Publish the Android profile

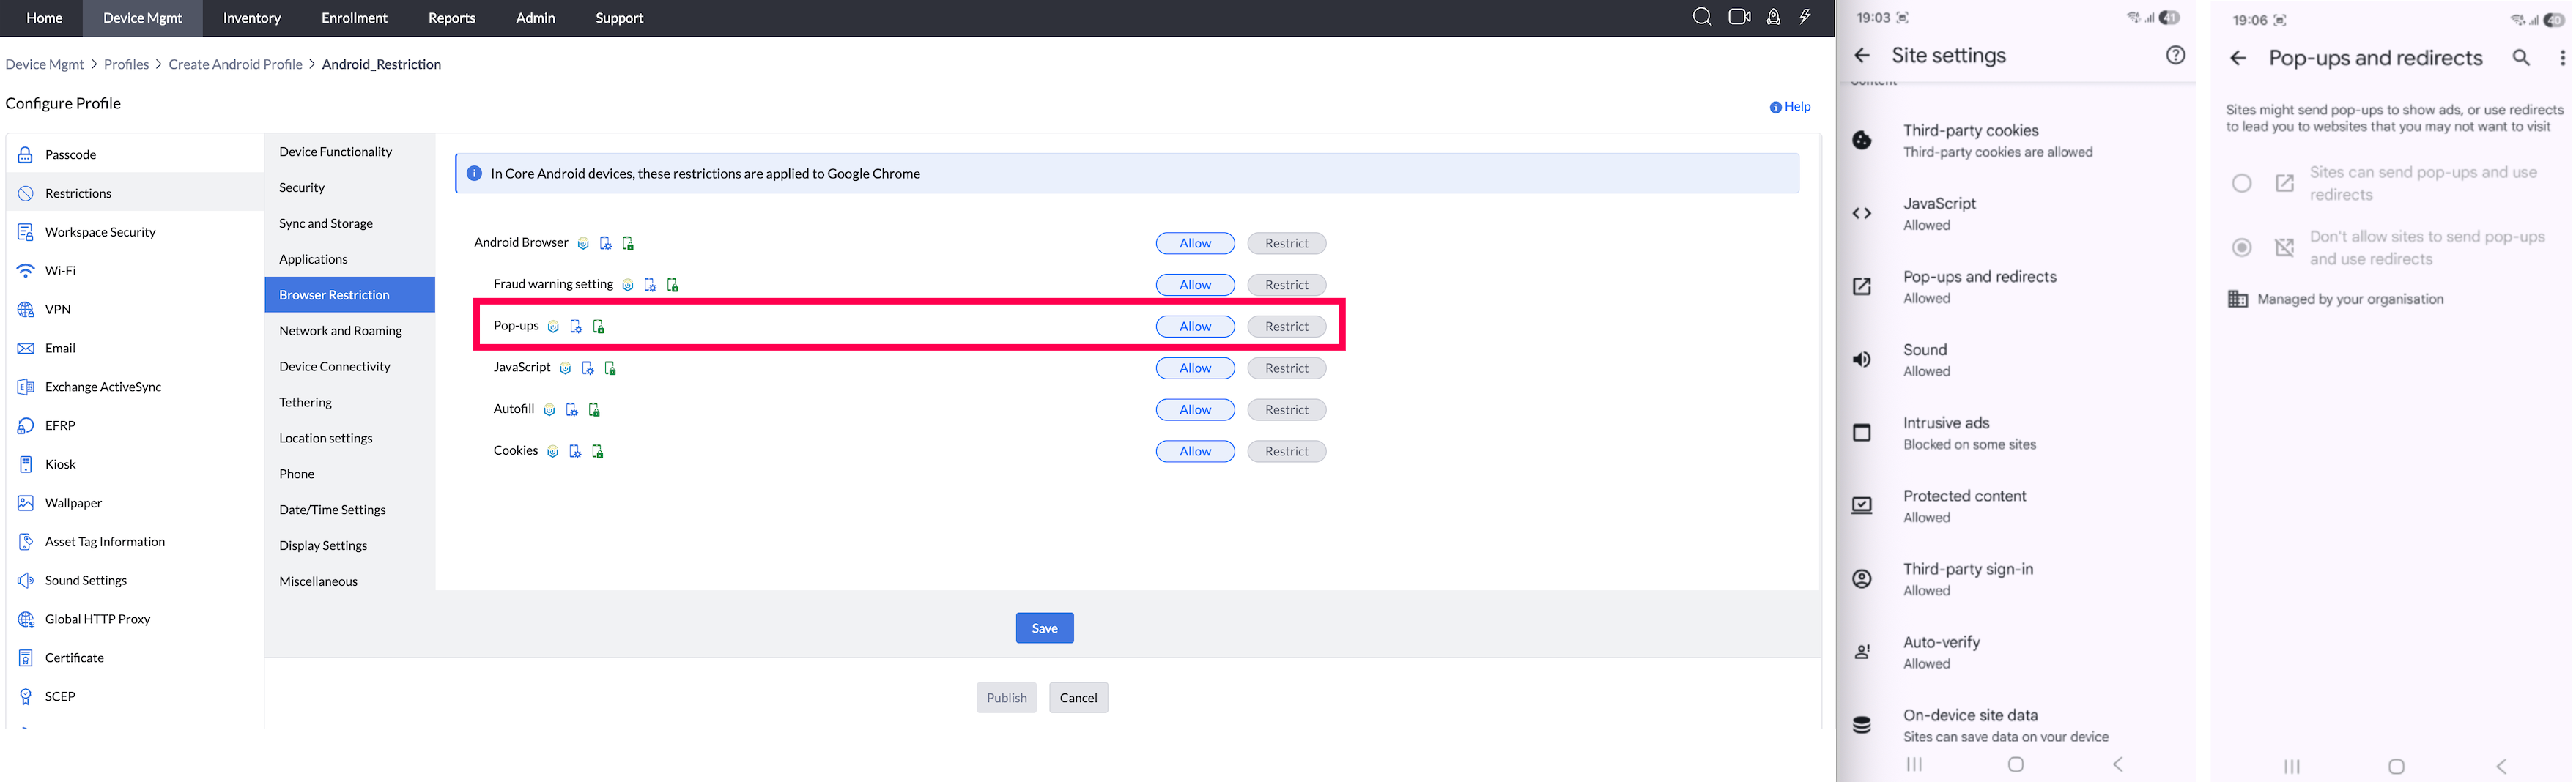[1006, 698]
